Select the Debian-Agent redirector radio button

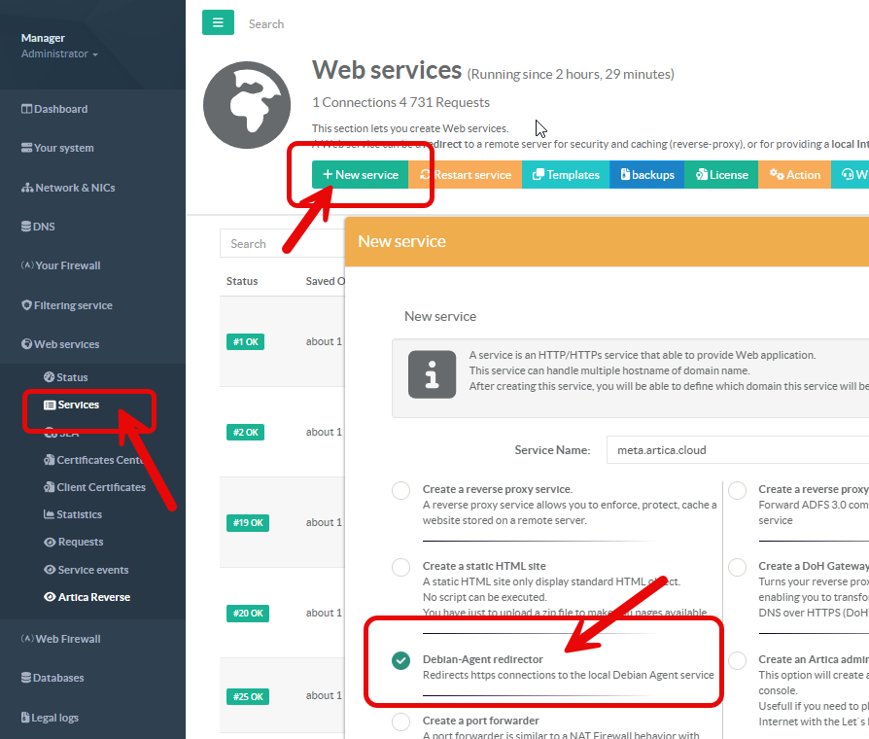pyautogui.click(x=400, y=660)
